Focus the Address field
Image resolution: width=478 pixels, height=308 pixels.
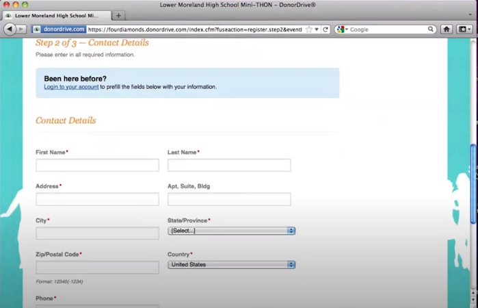click(97, 199)
